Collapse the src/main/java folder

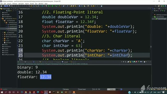pyautogui.click(x=3, y=21)
